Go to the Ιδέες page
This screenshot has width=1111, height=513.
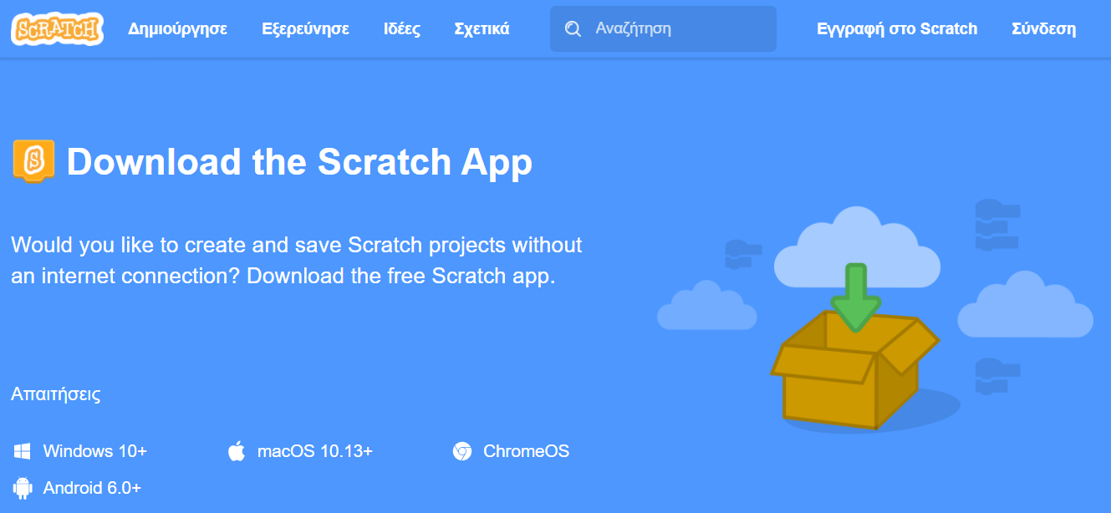(x=402, y=29)
